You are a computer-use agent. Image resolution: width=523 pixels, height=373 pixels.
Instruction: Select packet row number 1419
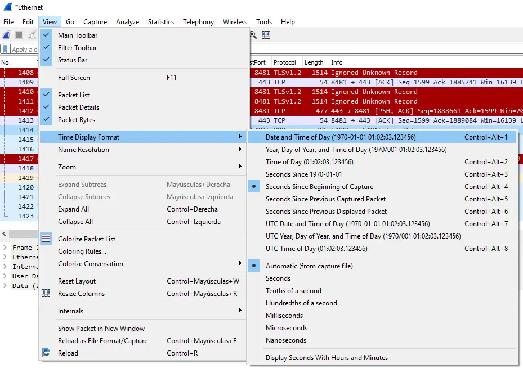[19, 178]
